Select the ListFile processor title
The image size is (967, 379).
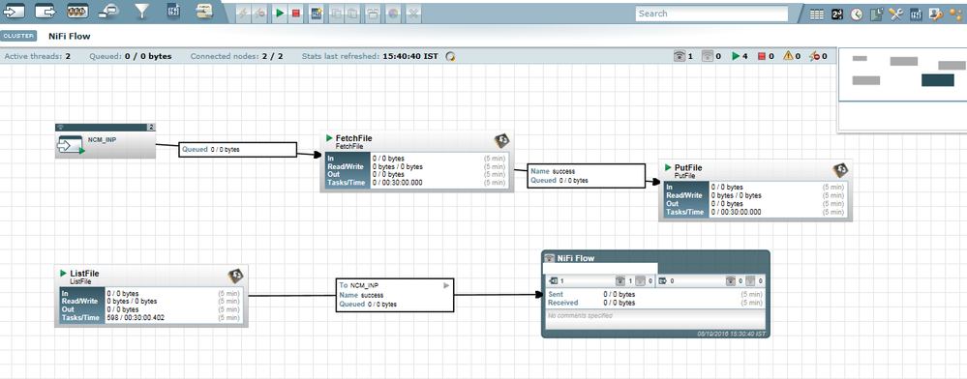[x=84, y=273]
